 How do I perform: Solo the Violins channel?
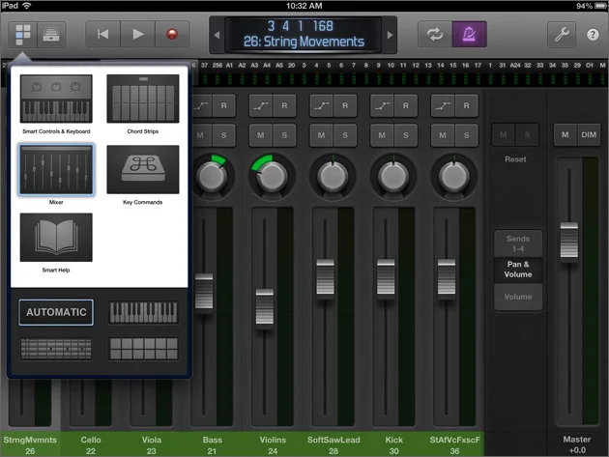tap(284, 135)
